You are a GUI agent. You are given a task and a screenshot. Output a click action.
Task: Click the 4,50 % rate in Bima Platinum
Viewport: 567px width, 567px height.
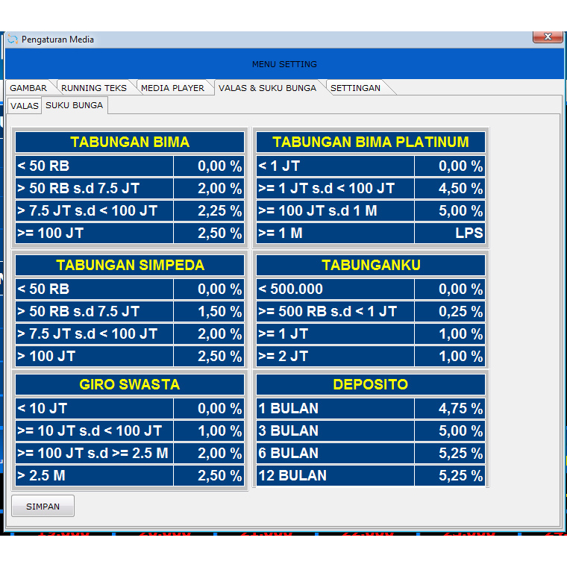[x=450, y=189]
